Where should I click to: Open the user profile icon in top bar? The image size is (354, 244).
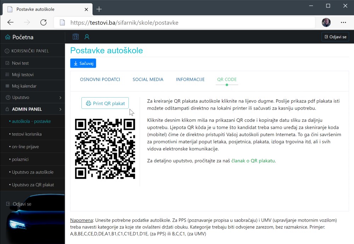point(87,37)
